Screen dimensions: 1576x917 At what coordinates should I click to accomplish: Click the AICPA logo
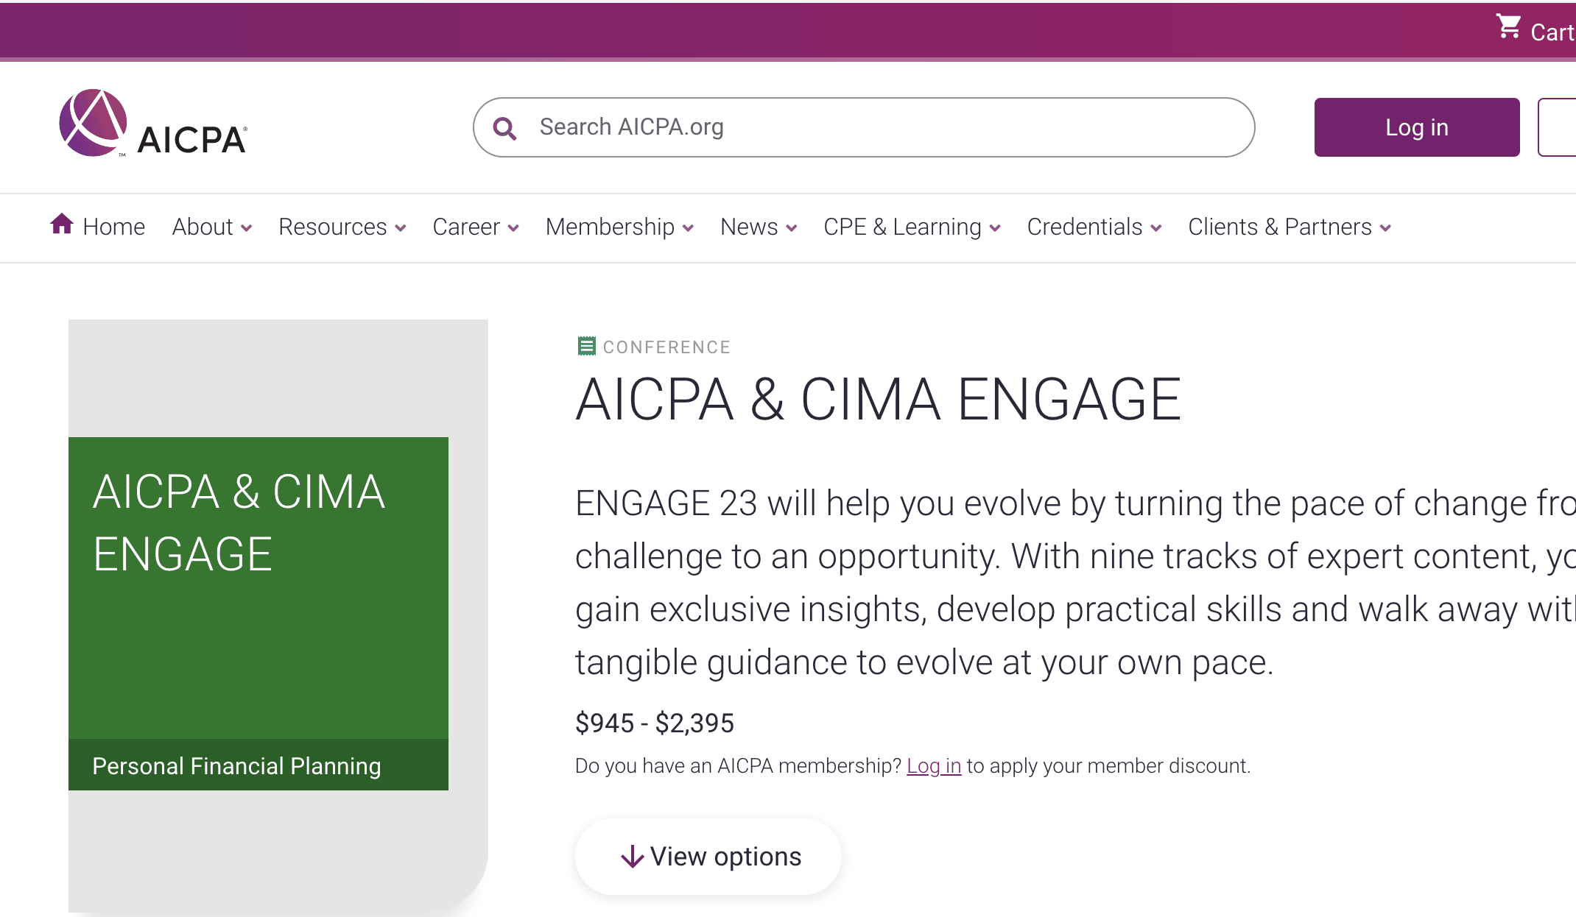tap(153, 123)
